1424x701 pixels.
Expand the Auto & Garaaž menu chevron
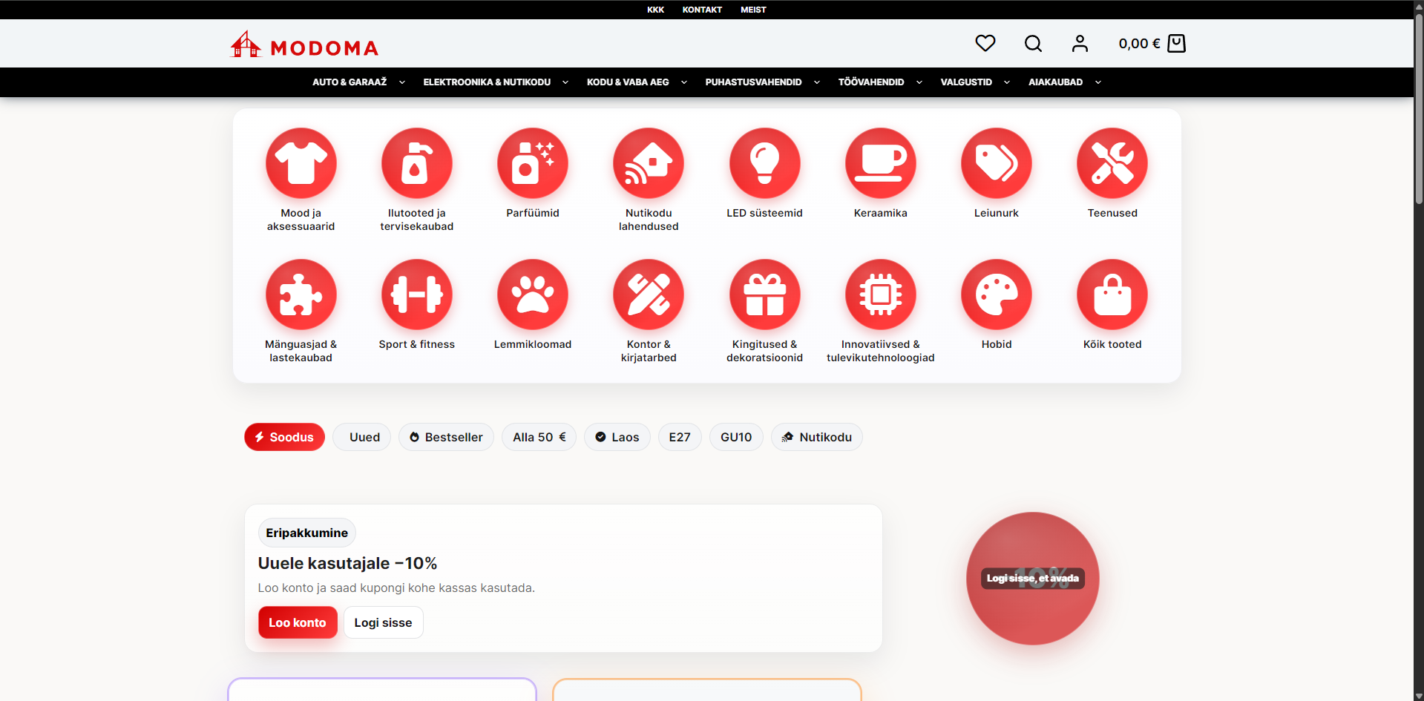coord(402,82)
